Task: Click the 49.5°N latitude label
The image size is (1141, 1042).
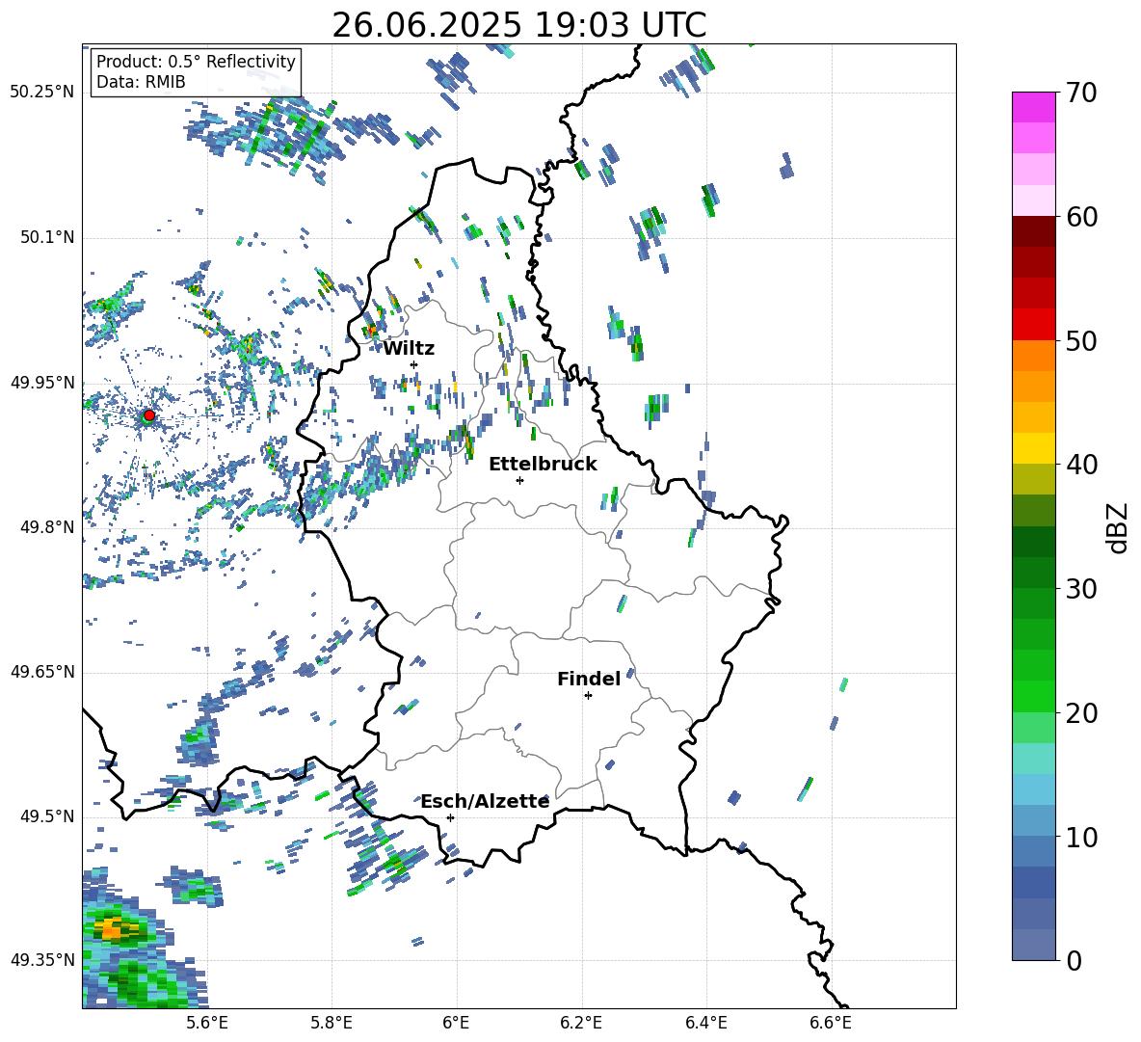Action: (x=47, y=815)
